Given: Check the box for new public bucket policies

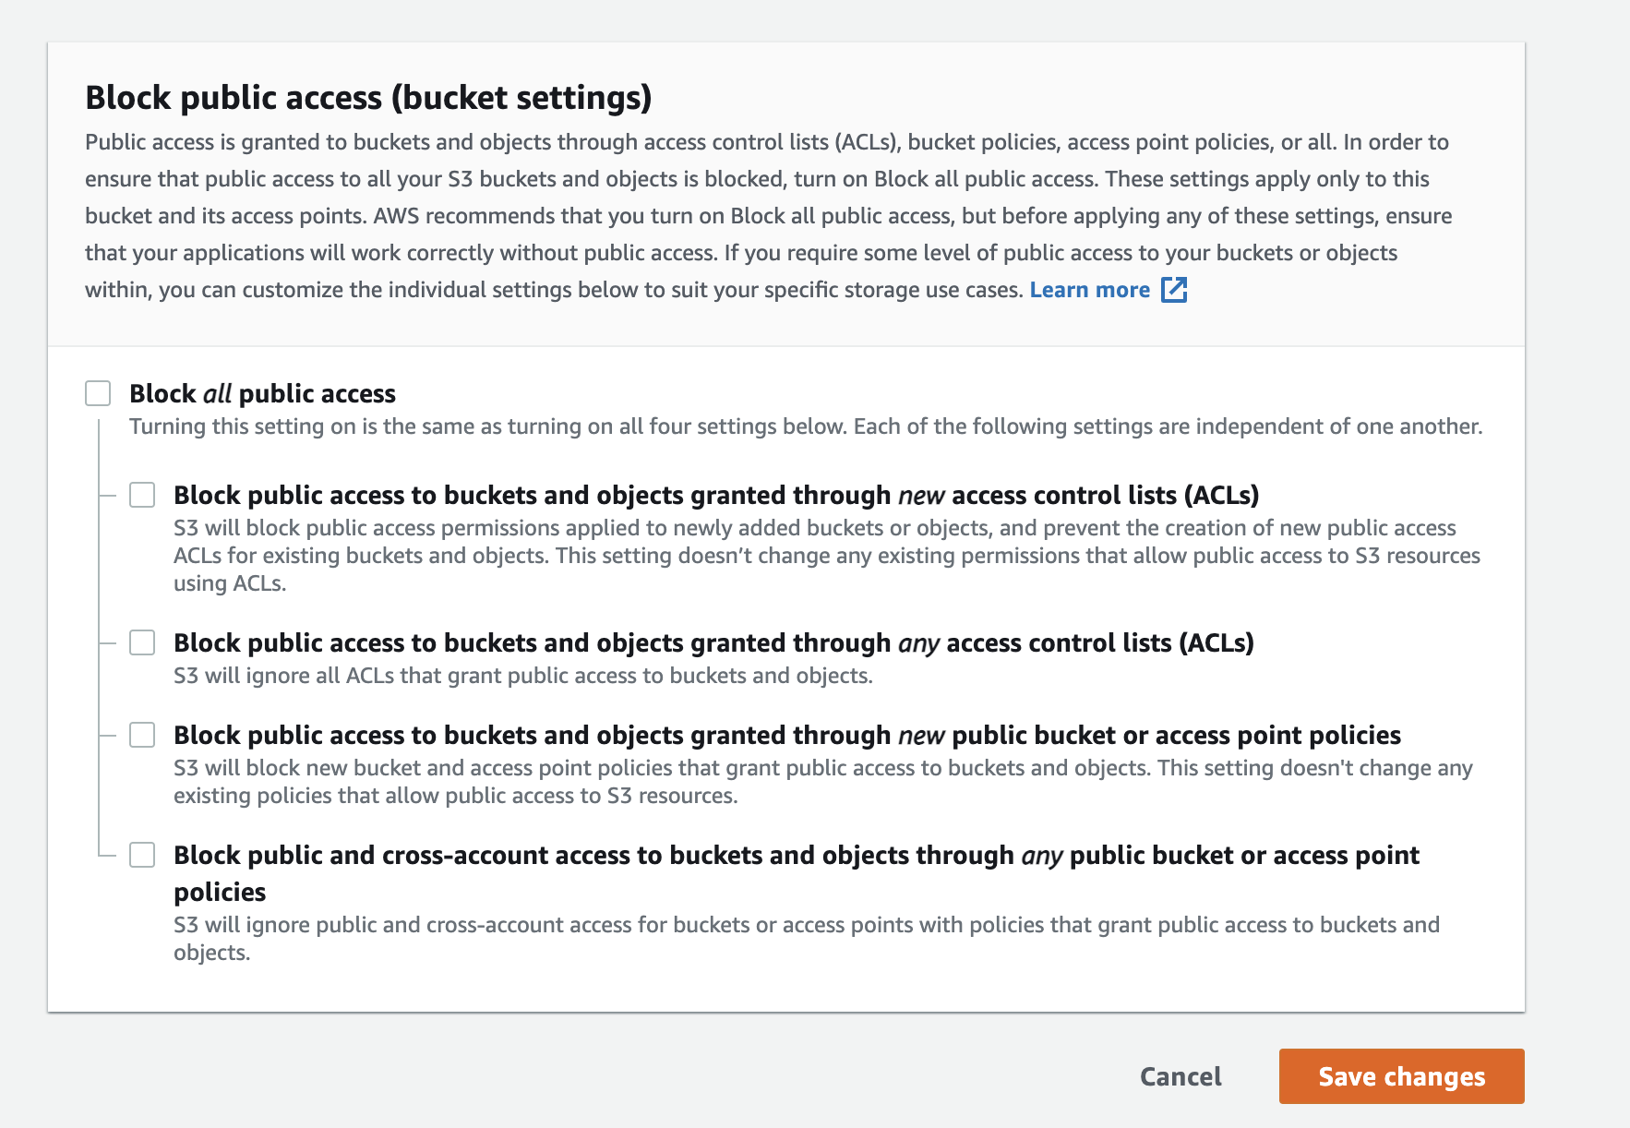Looking at the screenshot, I should [142, 735].
